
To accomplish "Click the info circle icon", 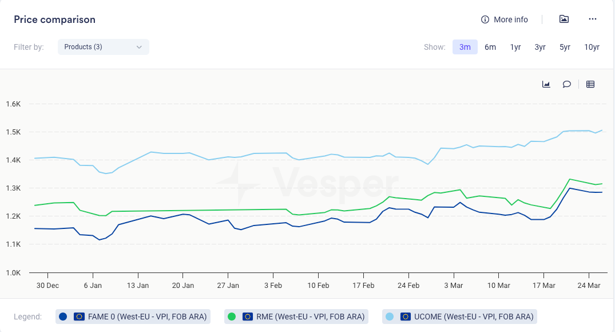I will pos(485,19).
